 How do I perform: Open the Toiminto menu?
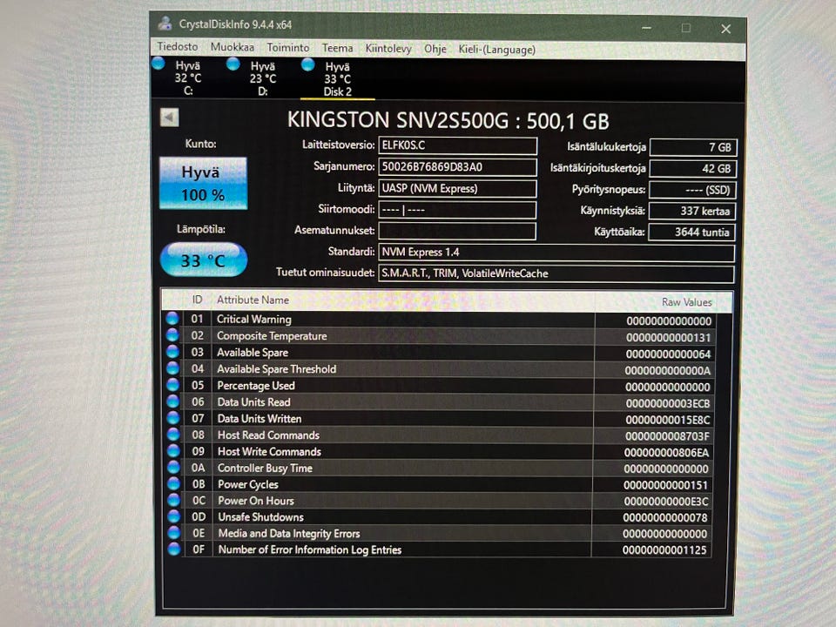288,48
